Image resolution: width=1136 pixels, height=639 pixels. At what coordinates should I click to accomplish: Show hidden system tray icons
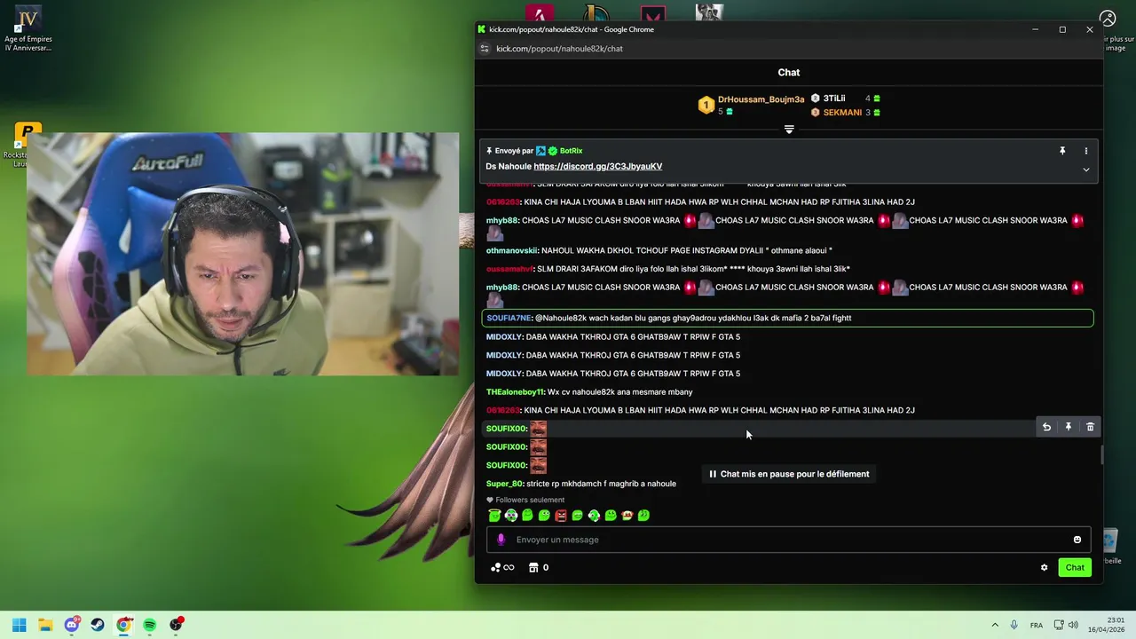(995, 625)
